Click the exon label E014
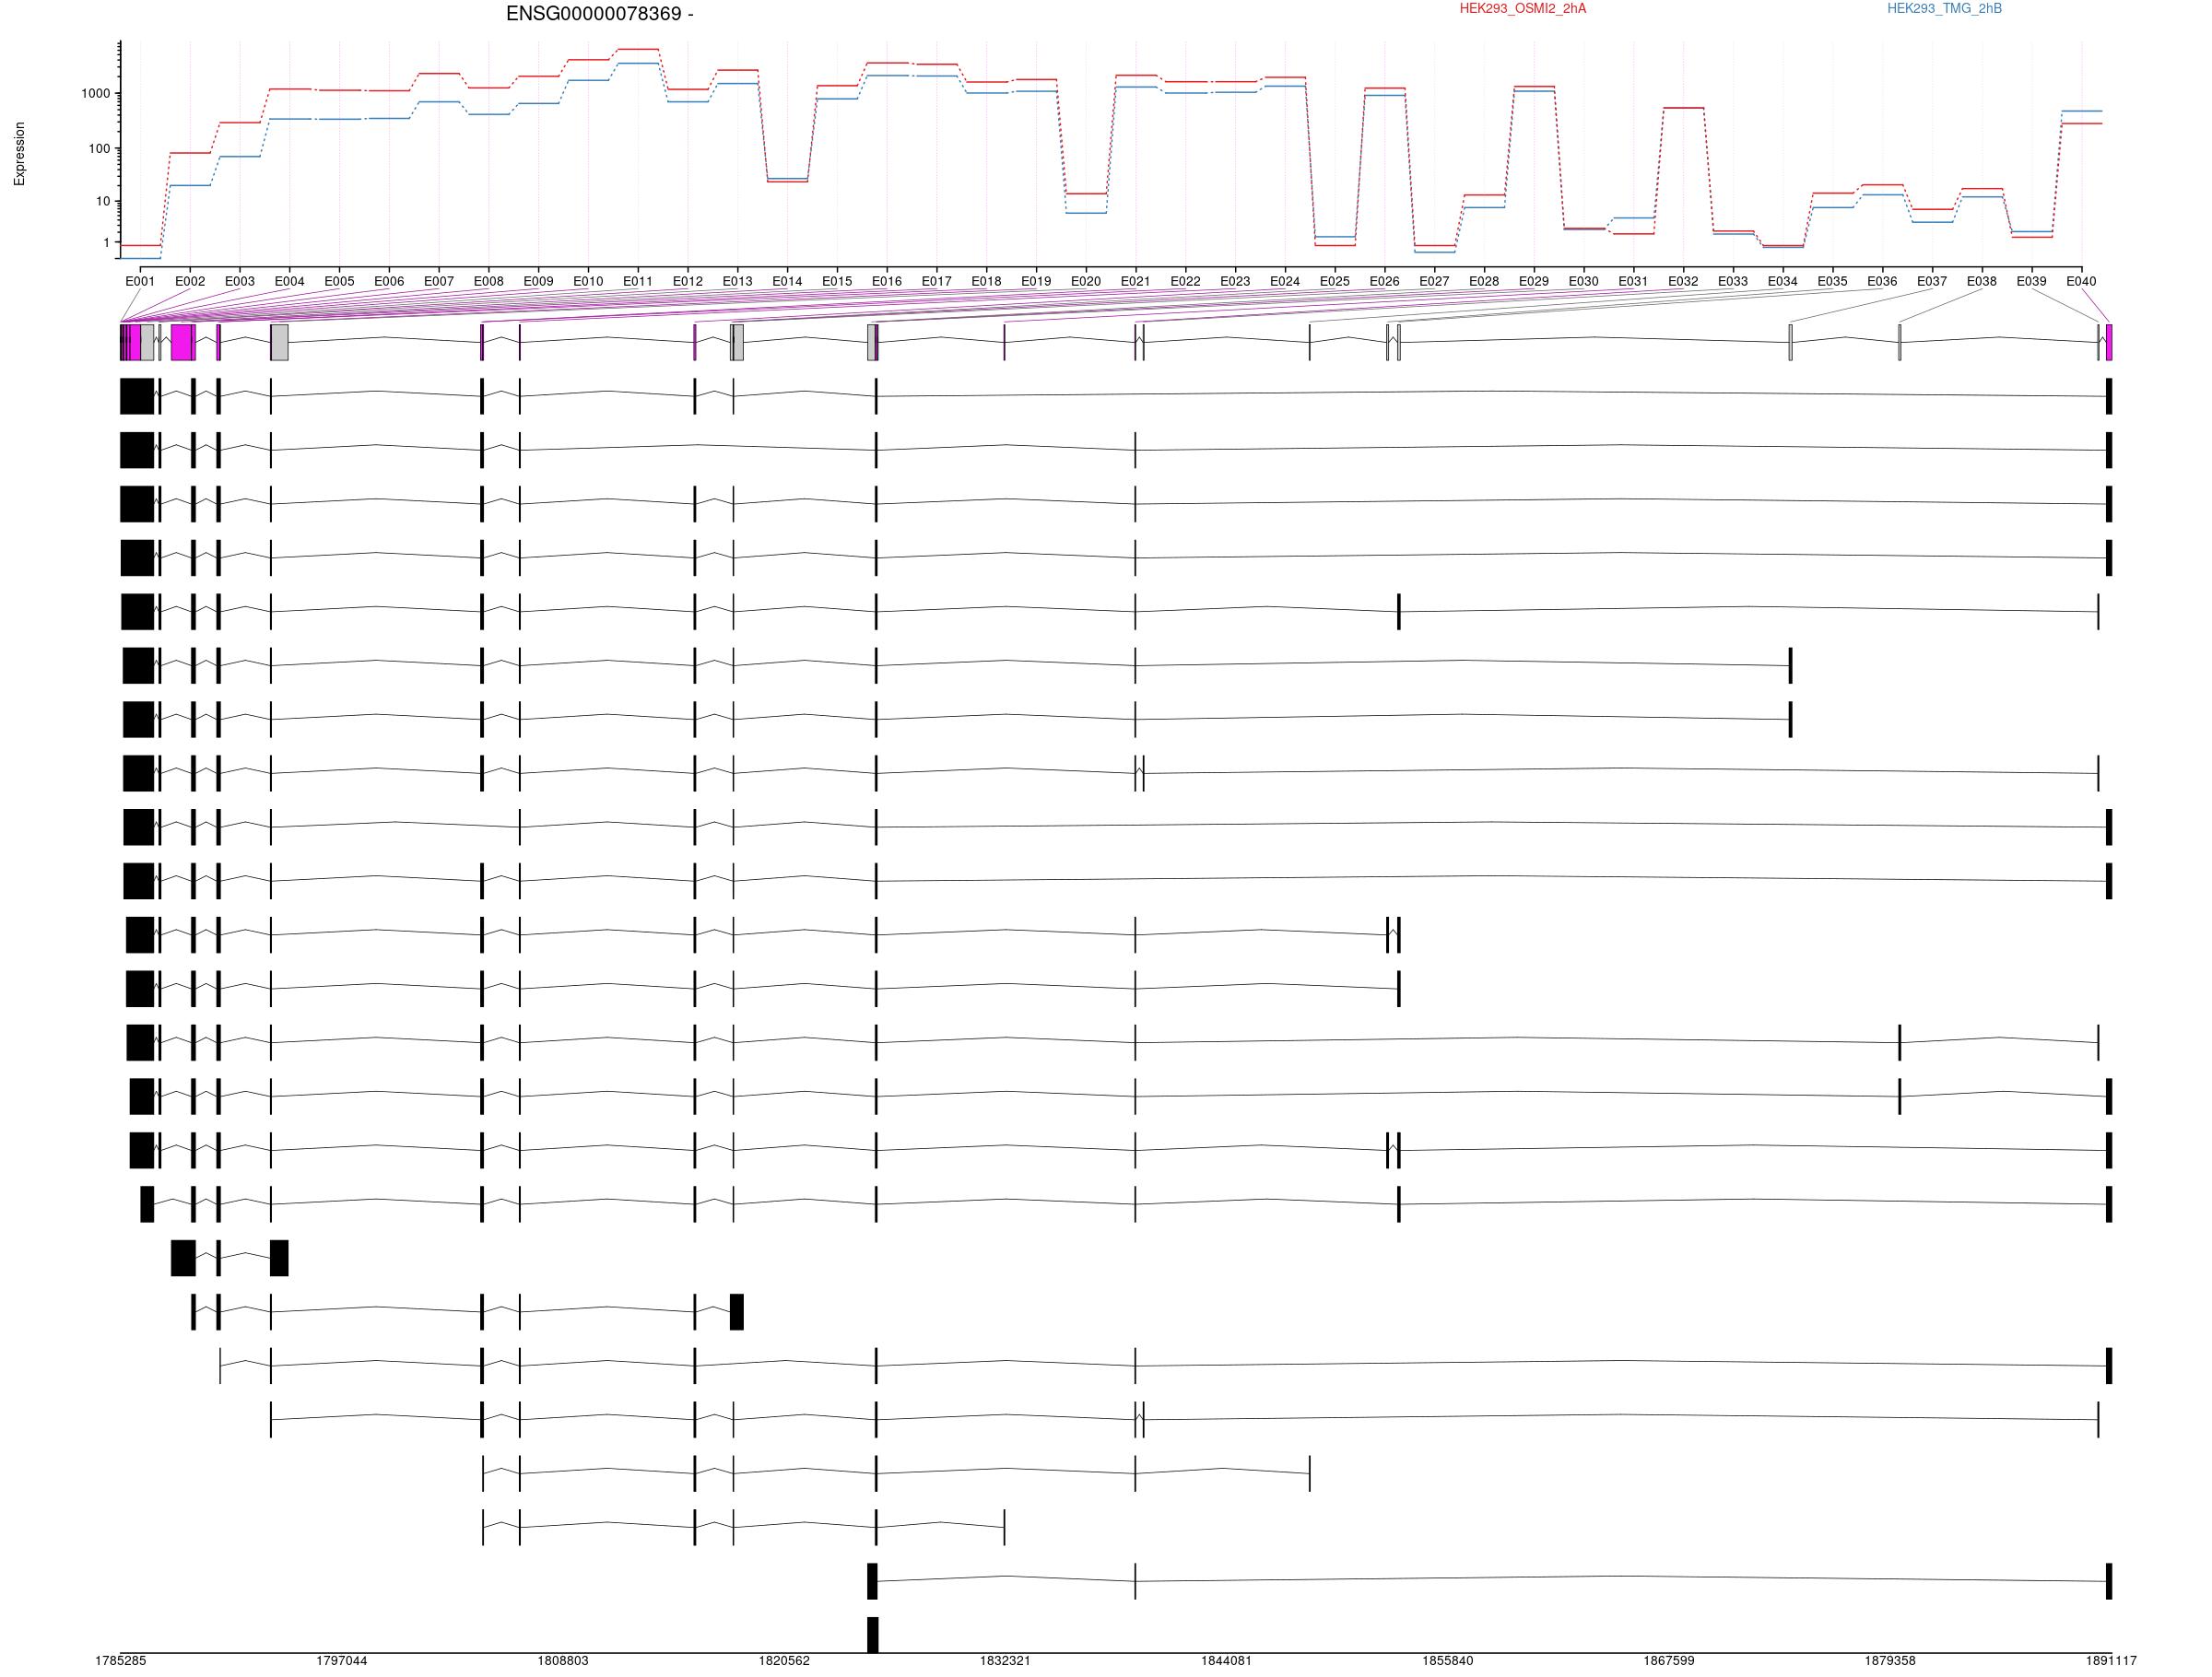Viewport: 2212px width, 1677px height. click(787, 282)
